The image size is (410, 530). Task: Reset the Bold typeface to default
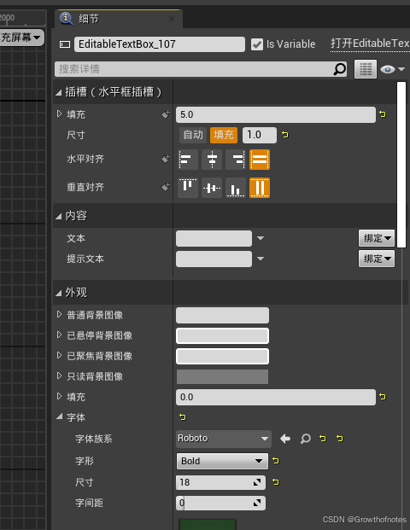(276, 461)
